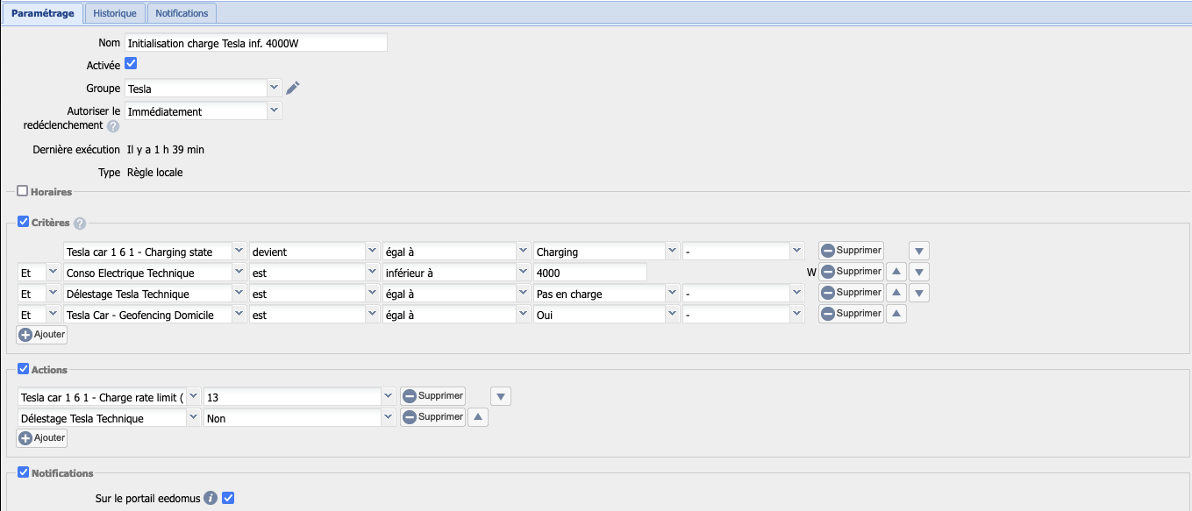The height and width of the screenshot is (511, 1192).
Task: Switch to the Historique tab
Action: 115,13
